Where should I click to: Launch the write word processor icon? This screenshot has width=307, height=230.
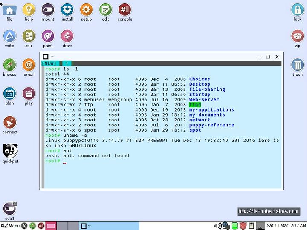pyautogui.click(x=9, y=36)
